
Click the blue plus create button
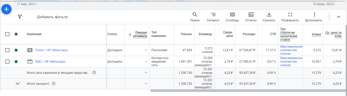[x=6, y=9]
